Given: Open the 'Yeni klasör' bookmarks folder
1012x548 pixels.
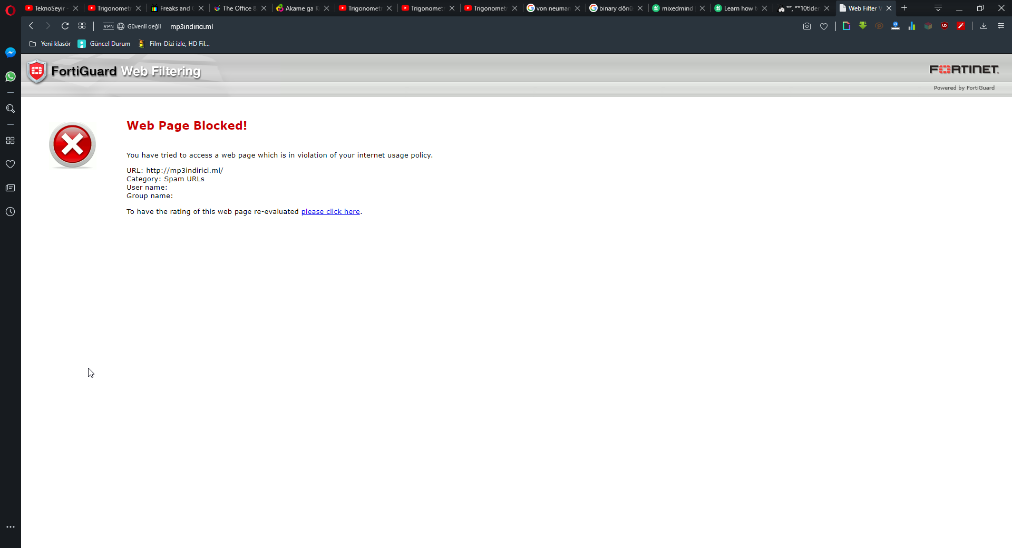Looking at the screenshot, I should [50, 44].
